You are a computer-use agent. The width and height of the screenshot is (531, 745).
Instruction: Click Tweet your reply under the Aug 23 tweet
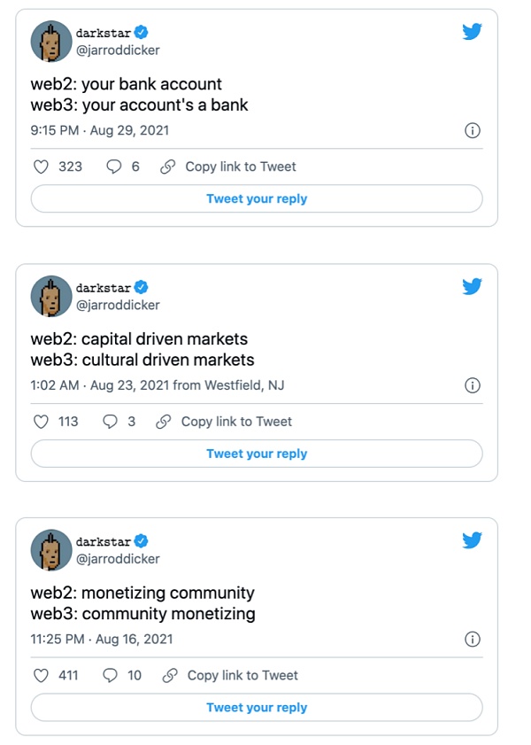tap(257, 454)
